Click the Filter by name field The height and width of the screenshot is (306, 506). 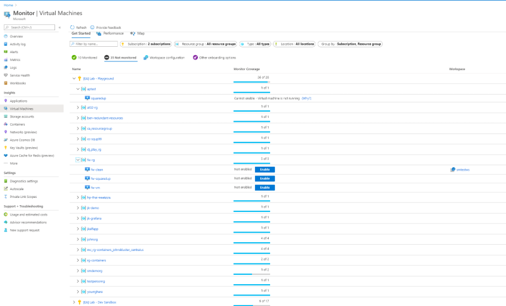click(94, 44)
